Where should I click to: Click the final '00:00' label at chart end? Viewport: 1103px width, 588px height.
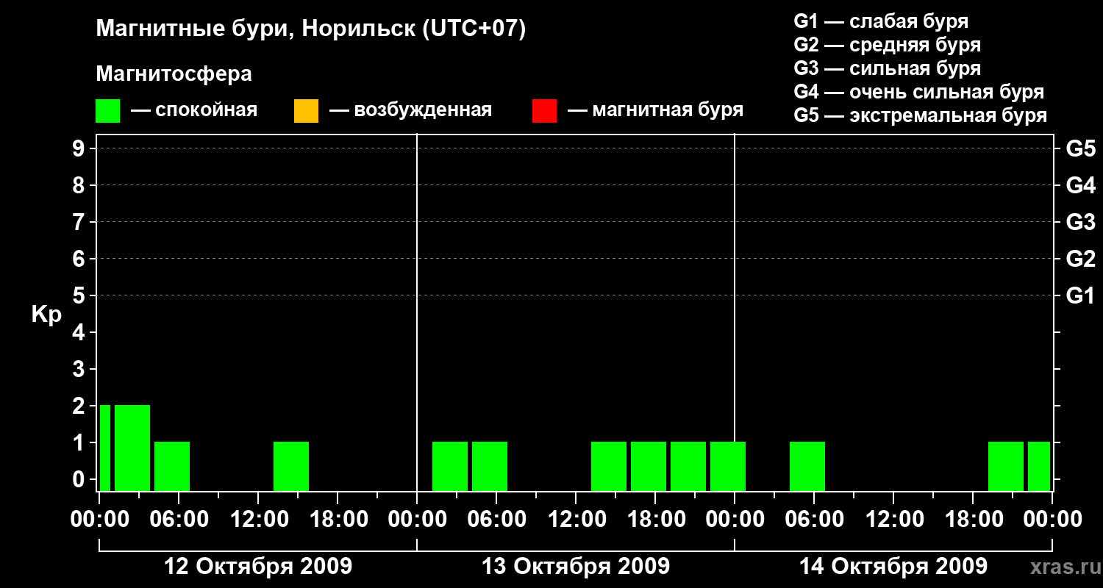(x=1052, y=520)
